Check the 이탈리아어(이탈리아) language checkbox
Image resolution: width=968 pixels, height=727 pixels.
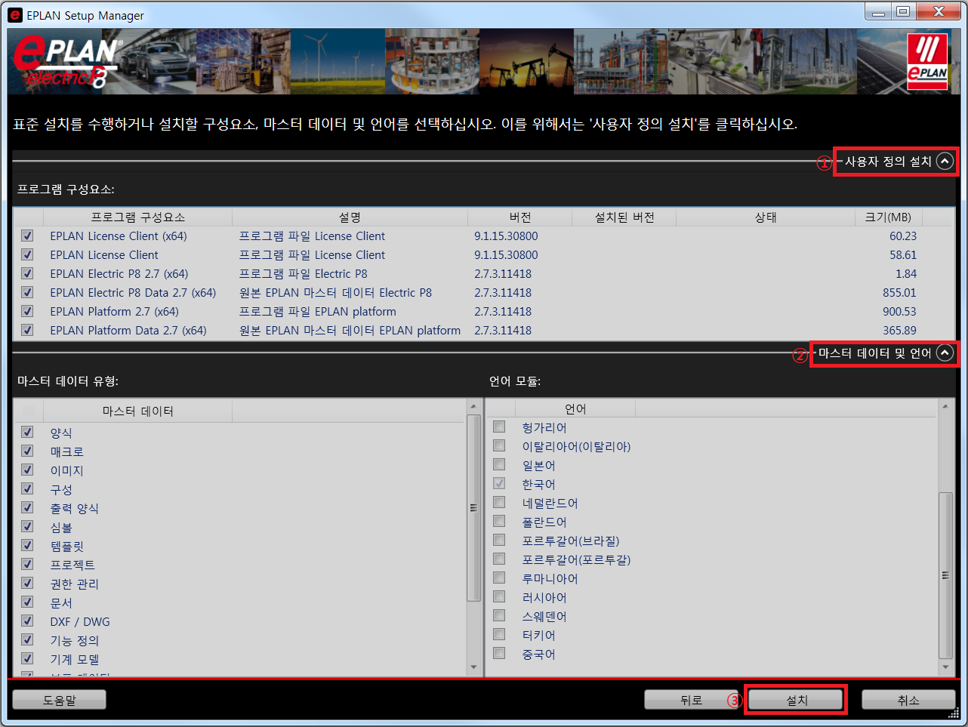[499, 445]
